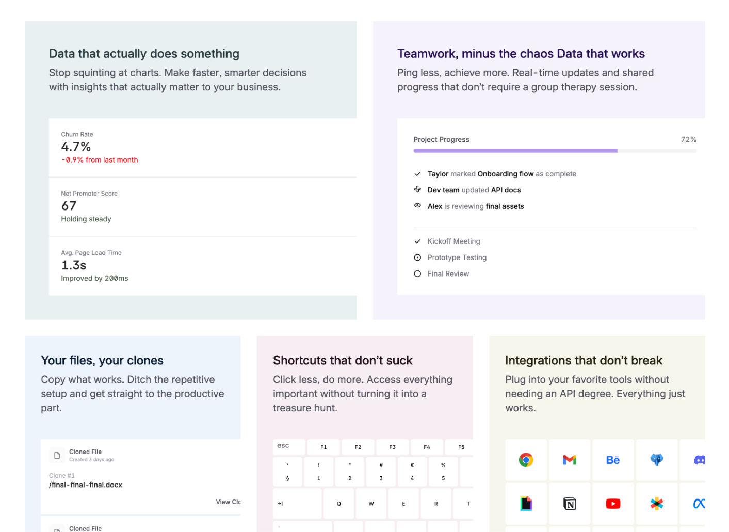Click the YouTube integration icon
Viewport: 729px width, 532px height.
tap(613, 504)
